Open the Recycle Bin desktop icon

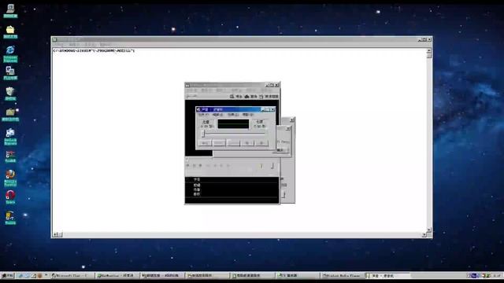coord(10,94)
